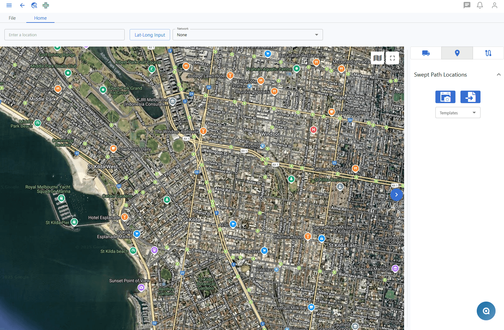
Task: Open the hamburger menu
Action: [x=9, y=5]
